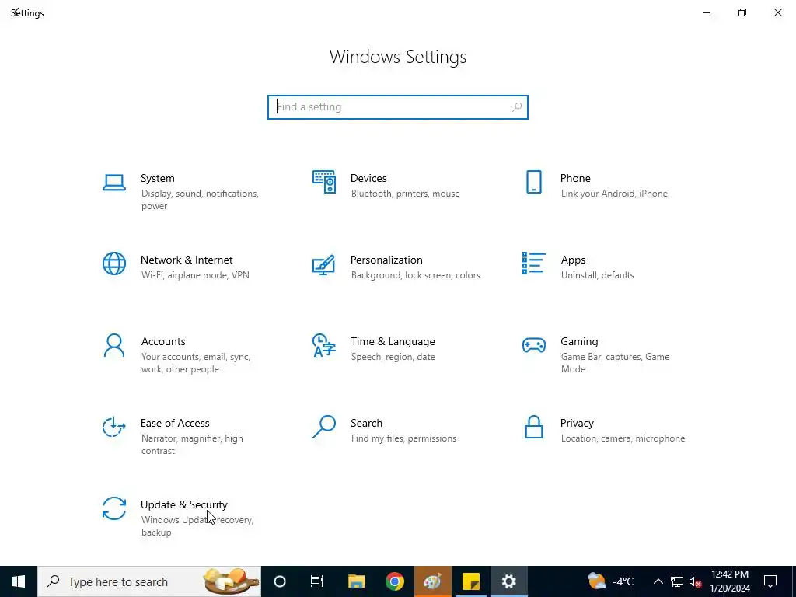This screenshot has height=597, width=796.
Task: Select the Settings gear in taskbar
Action: click(x=508, y=581)
